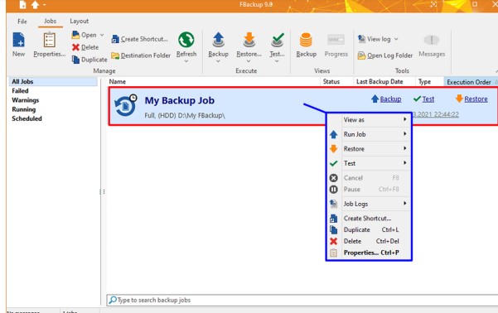Open the File menu tab

(x=22, y=22)
